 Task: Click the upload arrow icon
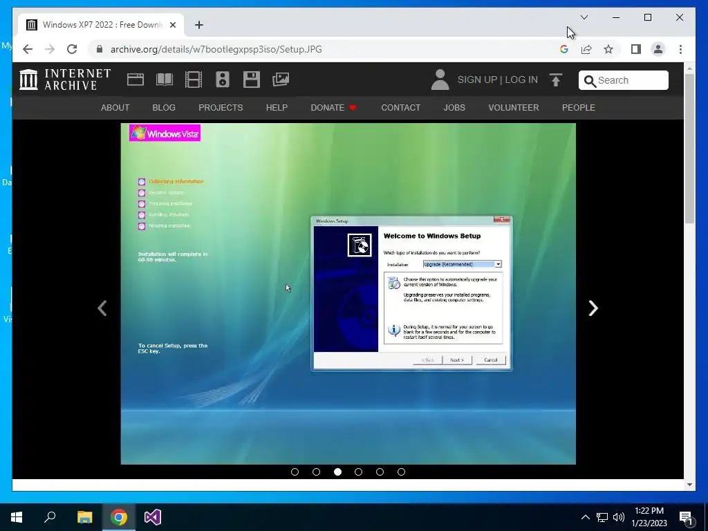pyautogui.click(x=556, y=80)
